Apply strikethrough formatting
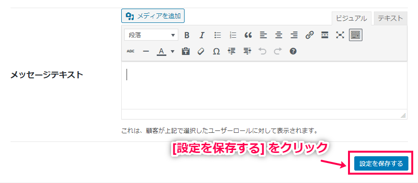 [130, 51]
